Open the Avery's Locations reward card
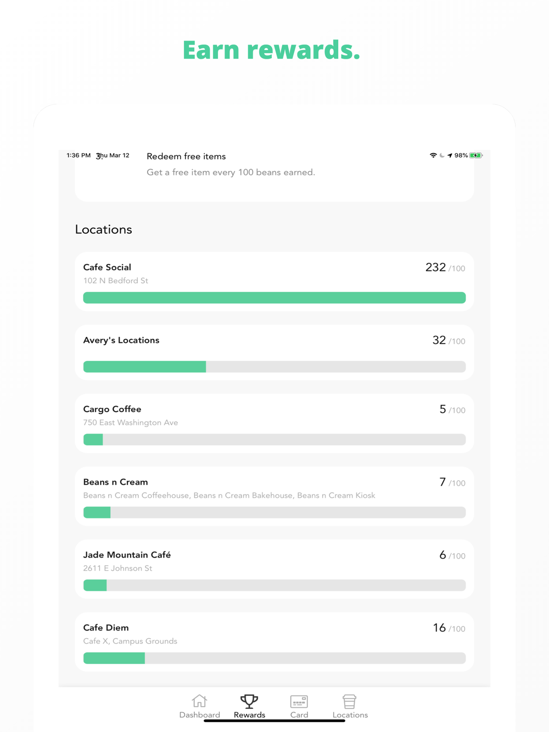 point(274,352)
